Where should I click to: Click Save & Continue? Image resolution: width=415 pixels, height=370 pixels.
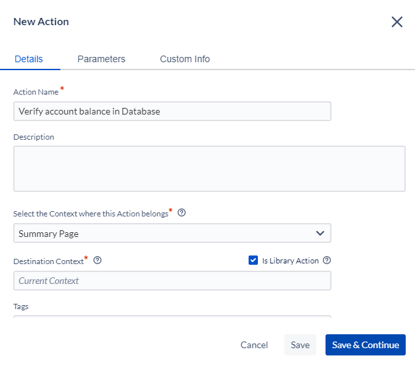click(x=365, y=345)
